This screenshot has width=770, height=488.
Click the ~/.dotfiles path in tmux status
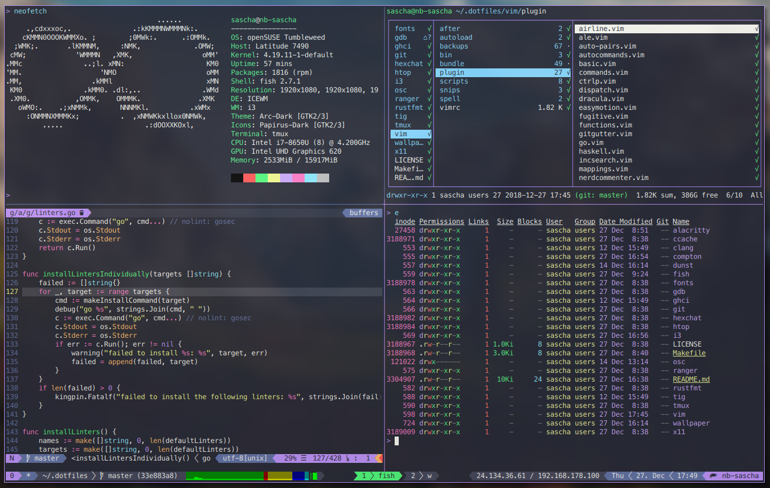pos(65,476)
